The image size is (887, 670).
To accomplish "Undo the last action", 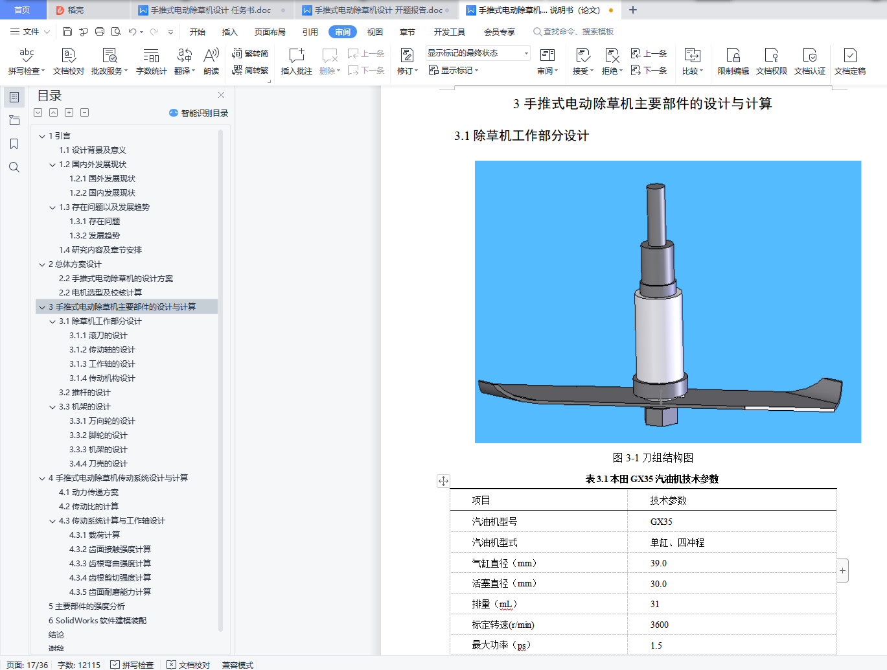I will [x=132, y=32].
